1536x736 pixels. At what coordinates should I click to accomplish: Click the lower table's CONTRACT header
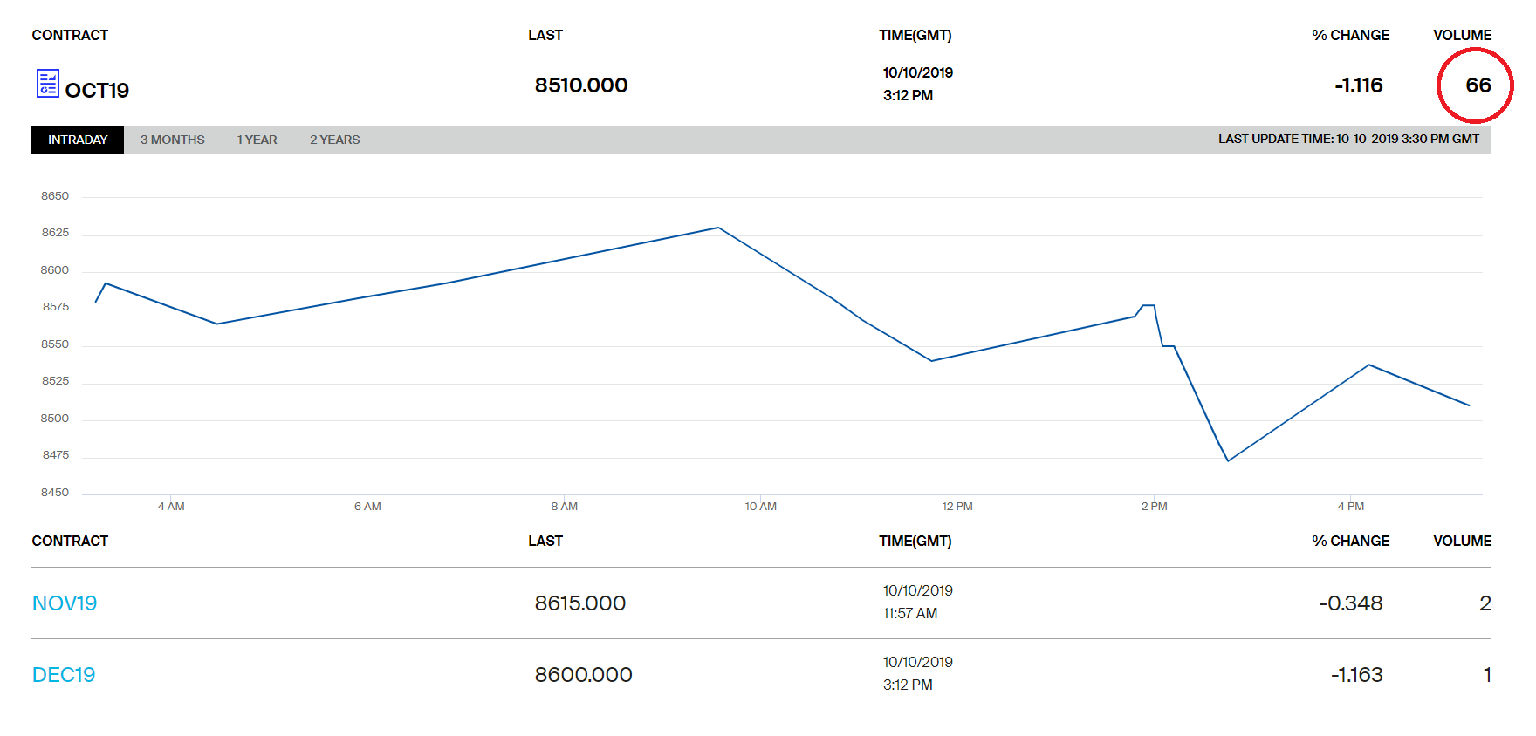(x=70, y=541)
